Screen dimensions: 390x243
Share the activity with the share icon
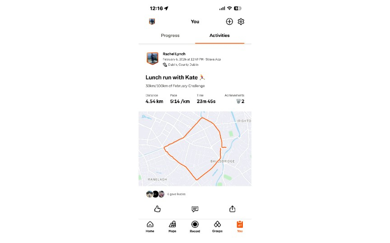232,209
